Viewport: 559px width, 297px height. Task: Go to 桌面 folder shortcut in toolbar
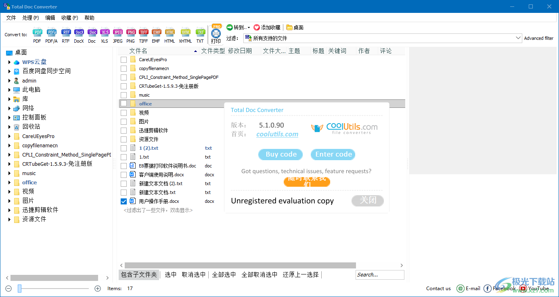click(295, 27)
